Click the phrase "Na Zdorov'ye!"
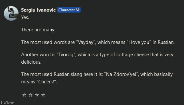 tap(121, 74)
